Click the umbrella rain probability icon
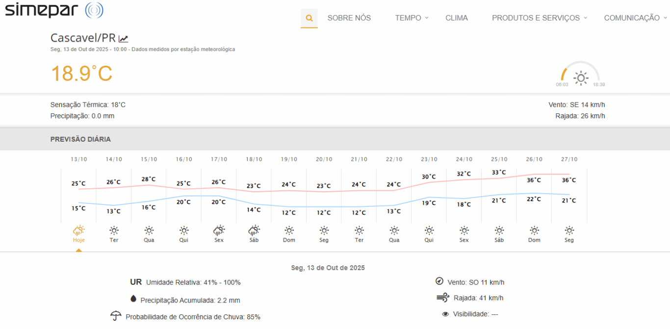The width and height of the screenshot is (670, 329). click(x=116, y=316)
